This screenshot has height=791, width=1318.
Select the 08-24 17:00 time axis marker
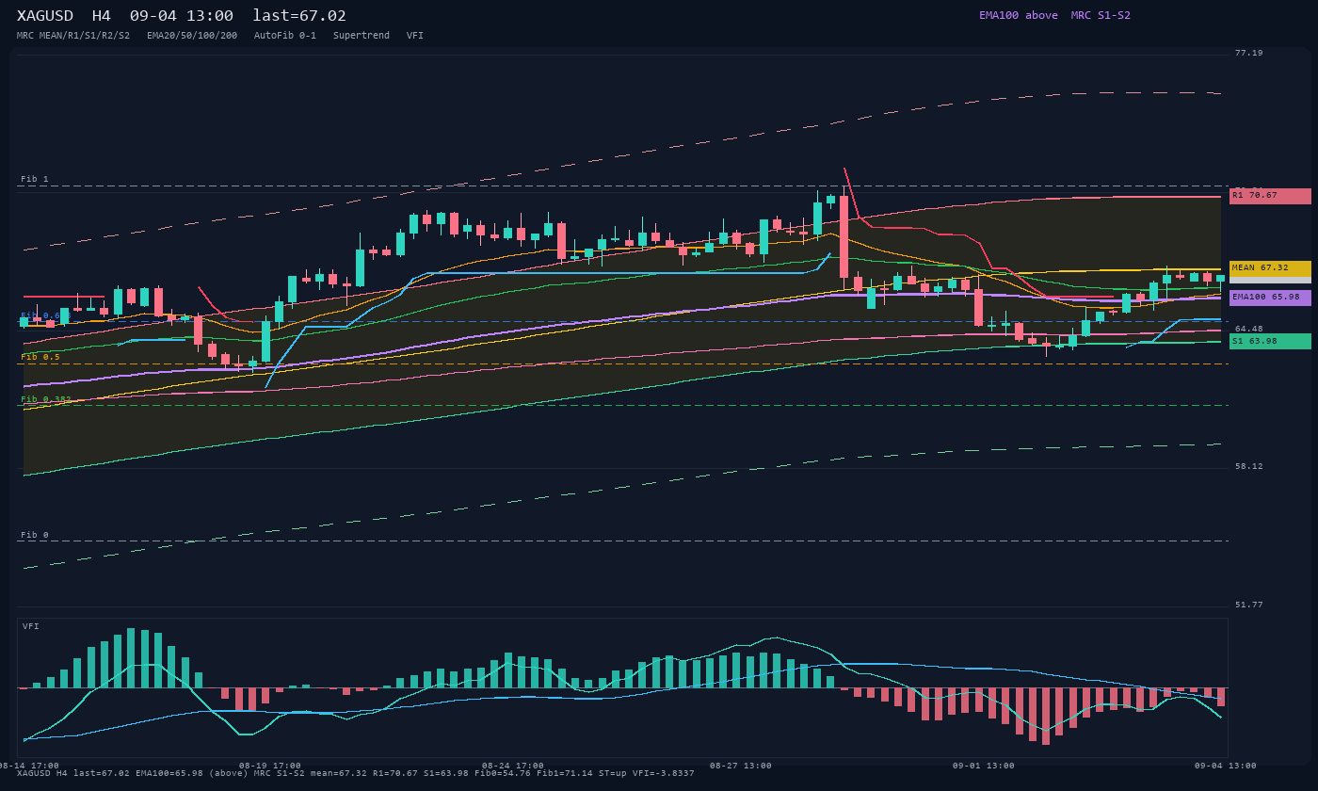point(513,766)
